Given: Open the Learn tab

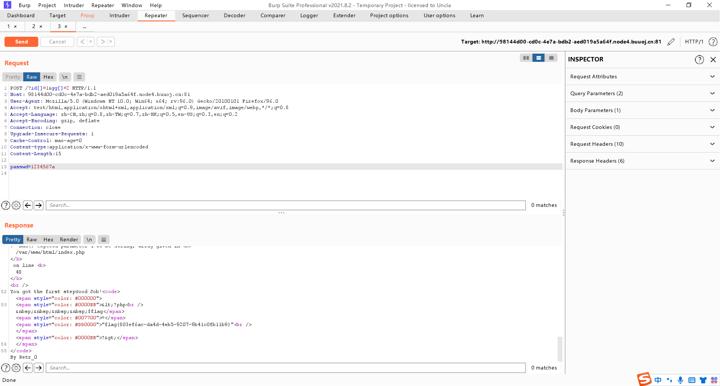Looking at the screenshot, I should (477, 15).
